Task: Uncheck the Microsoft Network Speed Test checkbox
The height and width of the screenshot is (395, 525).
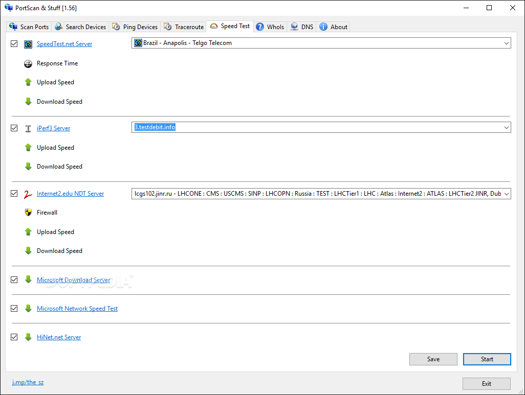Action: 14,308
